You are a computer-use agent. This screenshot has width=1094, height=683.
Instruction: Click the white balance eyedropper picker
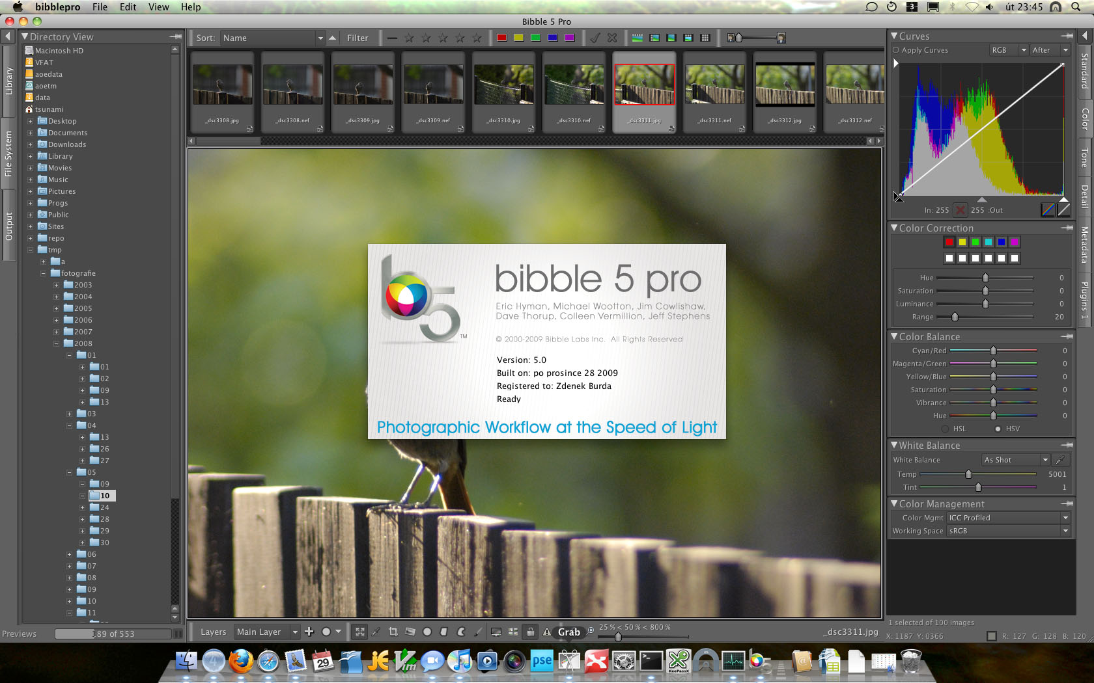tap(1060, 460)
